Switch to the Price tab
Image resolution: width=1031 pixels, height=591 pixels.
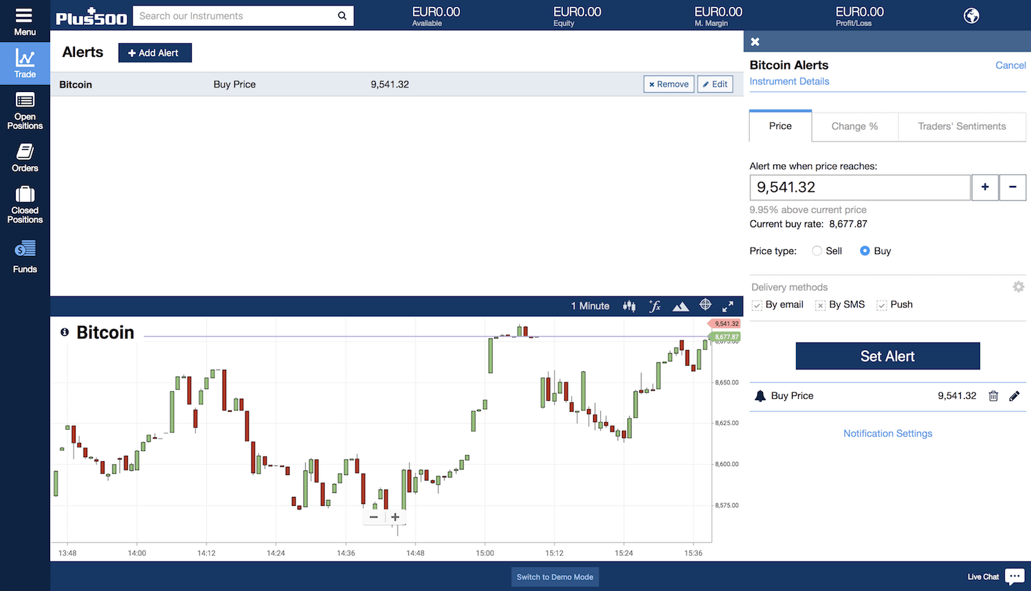coord(780,126)
